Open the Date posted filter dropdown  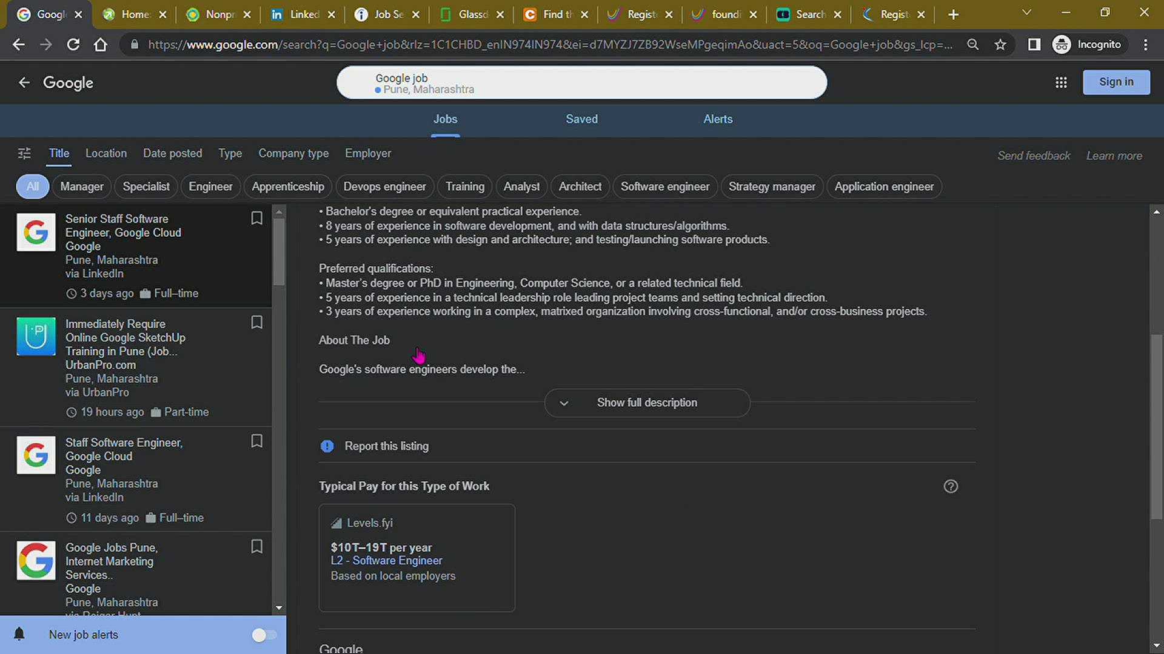172,154
